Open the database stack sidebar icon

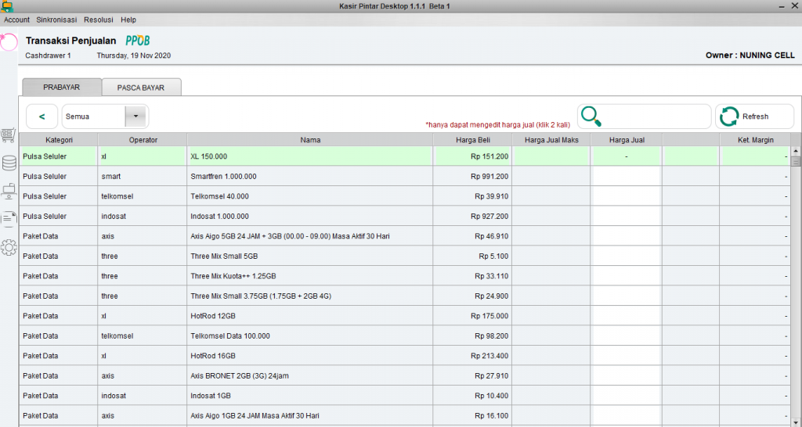coord(9,163)
